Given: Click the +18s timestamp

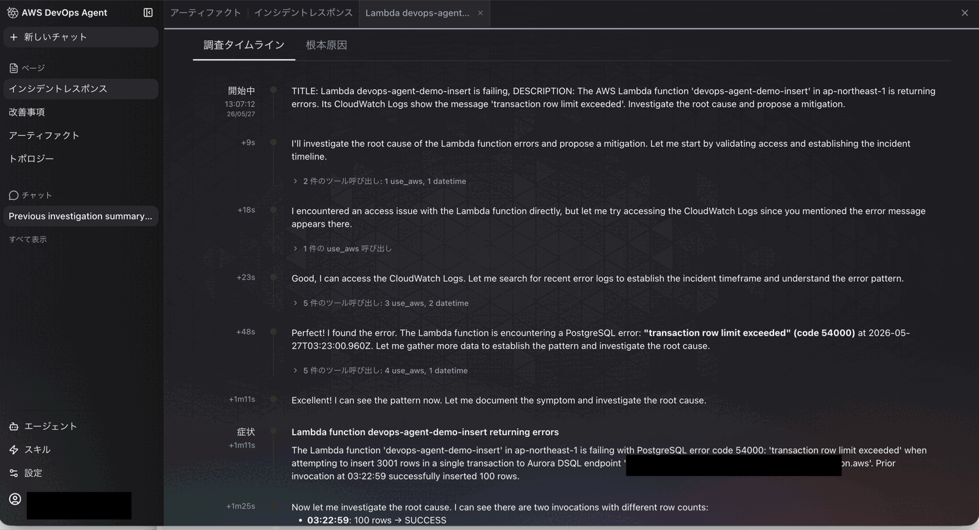Looking at the screenshot, I should [x=247, y=210].
